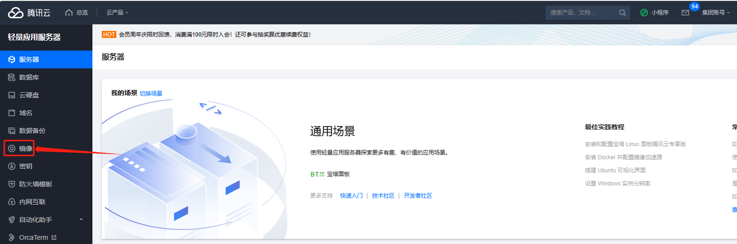This screenshot has width=737, height=244.
Task: Open 数据备份 in the sidebar
Action: click(x=46, y=131)
